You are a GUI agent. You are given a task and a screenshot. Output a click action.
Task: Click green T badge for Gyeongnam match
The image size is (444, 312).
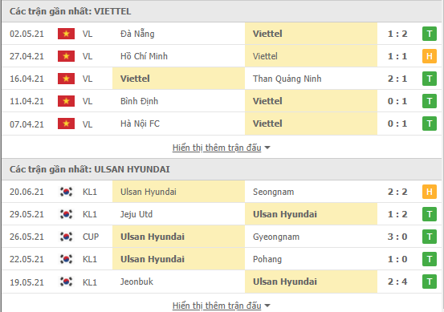tap(430, 237)
